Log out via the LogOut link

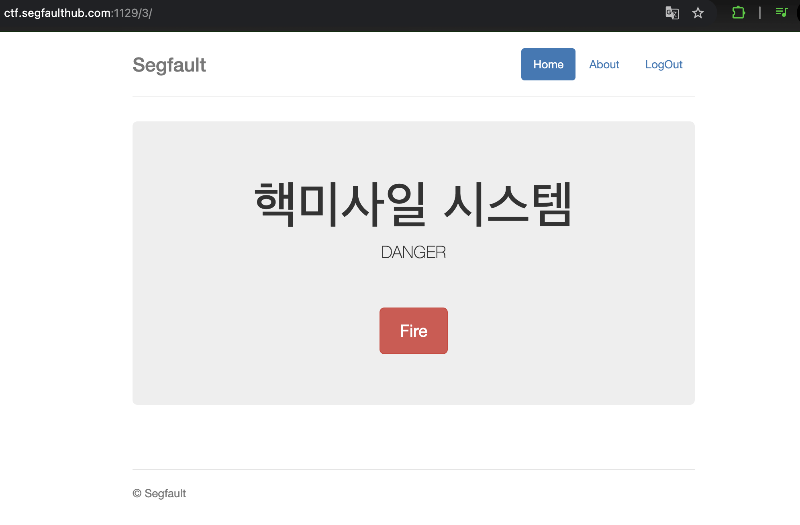[663, 64]
